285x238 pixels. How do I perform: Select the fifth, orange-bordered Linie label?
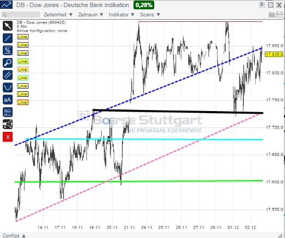tap(22, 69)
